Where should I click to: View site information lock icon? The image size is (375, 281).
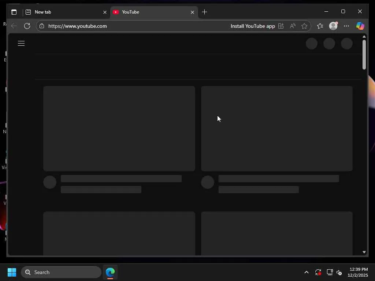[x=42, y=26]
